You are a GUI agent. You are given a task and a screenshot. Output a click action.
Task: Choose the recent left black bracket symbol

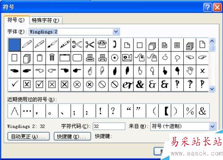click(165, 111)
